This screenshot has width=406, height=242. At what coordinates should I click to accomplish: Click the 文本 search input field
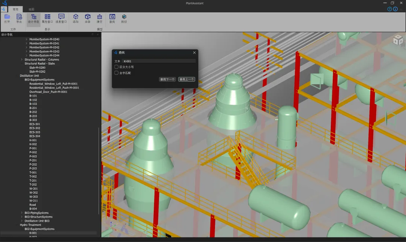pos(159,61)
